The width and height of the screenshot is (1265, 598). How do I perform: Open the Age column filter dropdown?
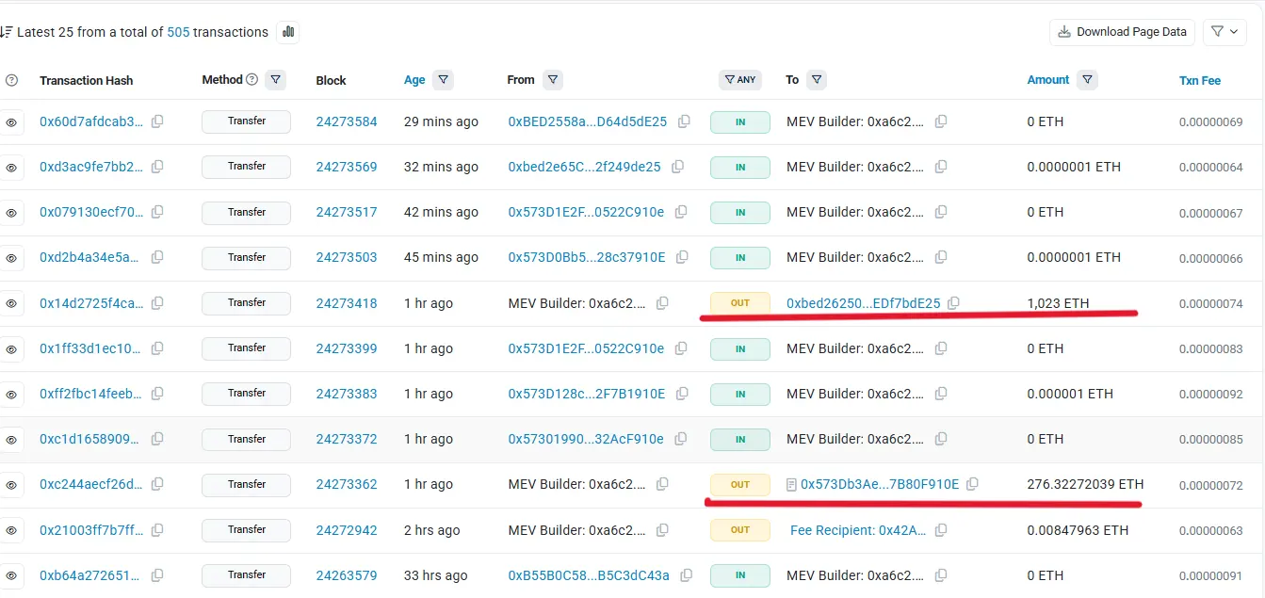click(x=442, y=79)
